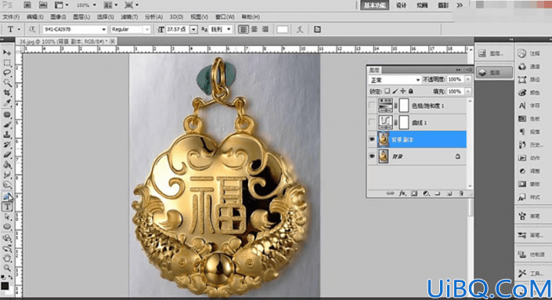
Task: Click the warp text icon
Action: point(300,30)
